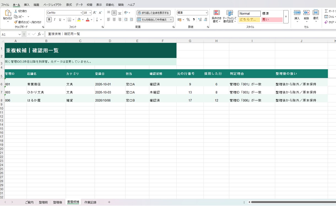Switch to the 整理後 sheet tab

point(58,202)
